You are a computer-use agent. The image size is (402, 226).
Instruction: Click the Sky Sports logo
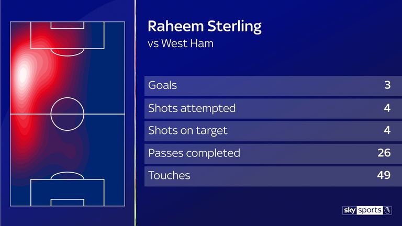point(366,210)
